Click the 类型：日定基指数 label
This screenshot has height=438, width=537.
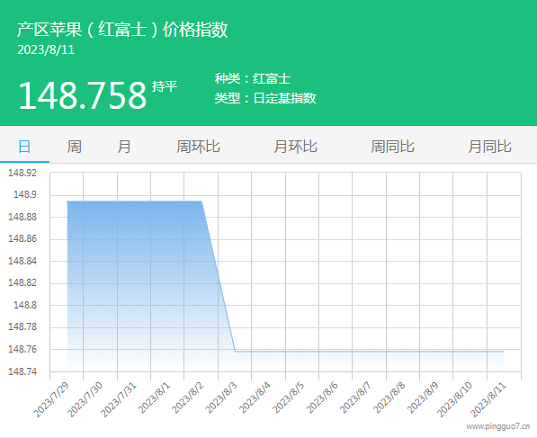click(x=265, y=98)
